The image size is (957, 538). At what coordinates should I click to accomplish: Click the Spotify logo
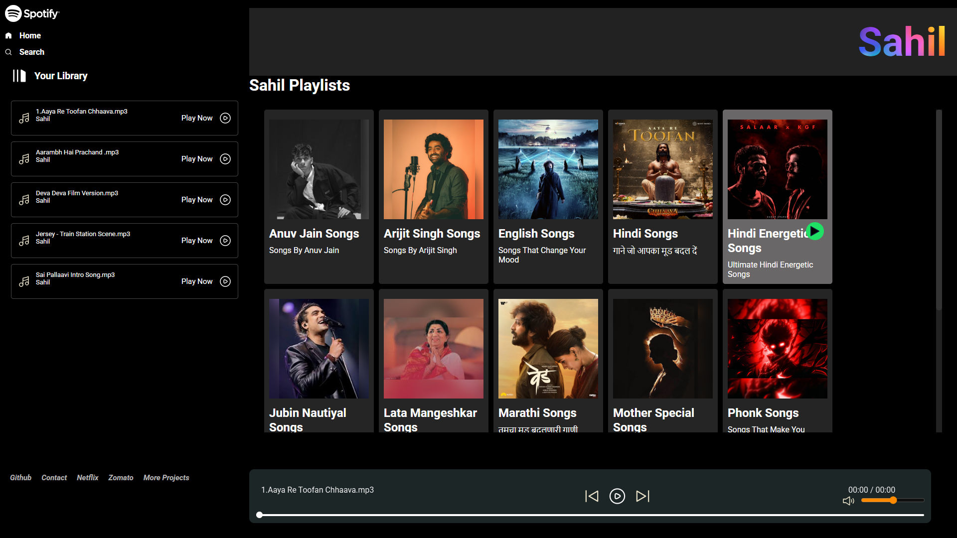[x=32, y=13]
